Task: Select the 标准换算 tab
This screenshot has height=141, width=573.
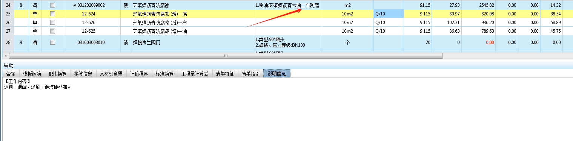Action: coord(164,74)
